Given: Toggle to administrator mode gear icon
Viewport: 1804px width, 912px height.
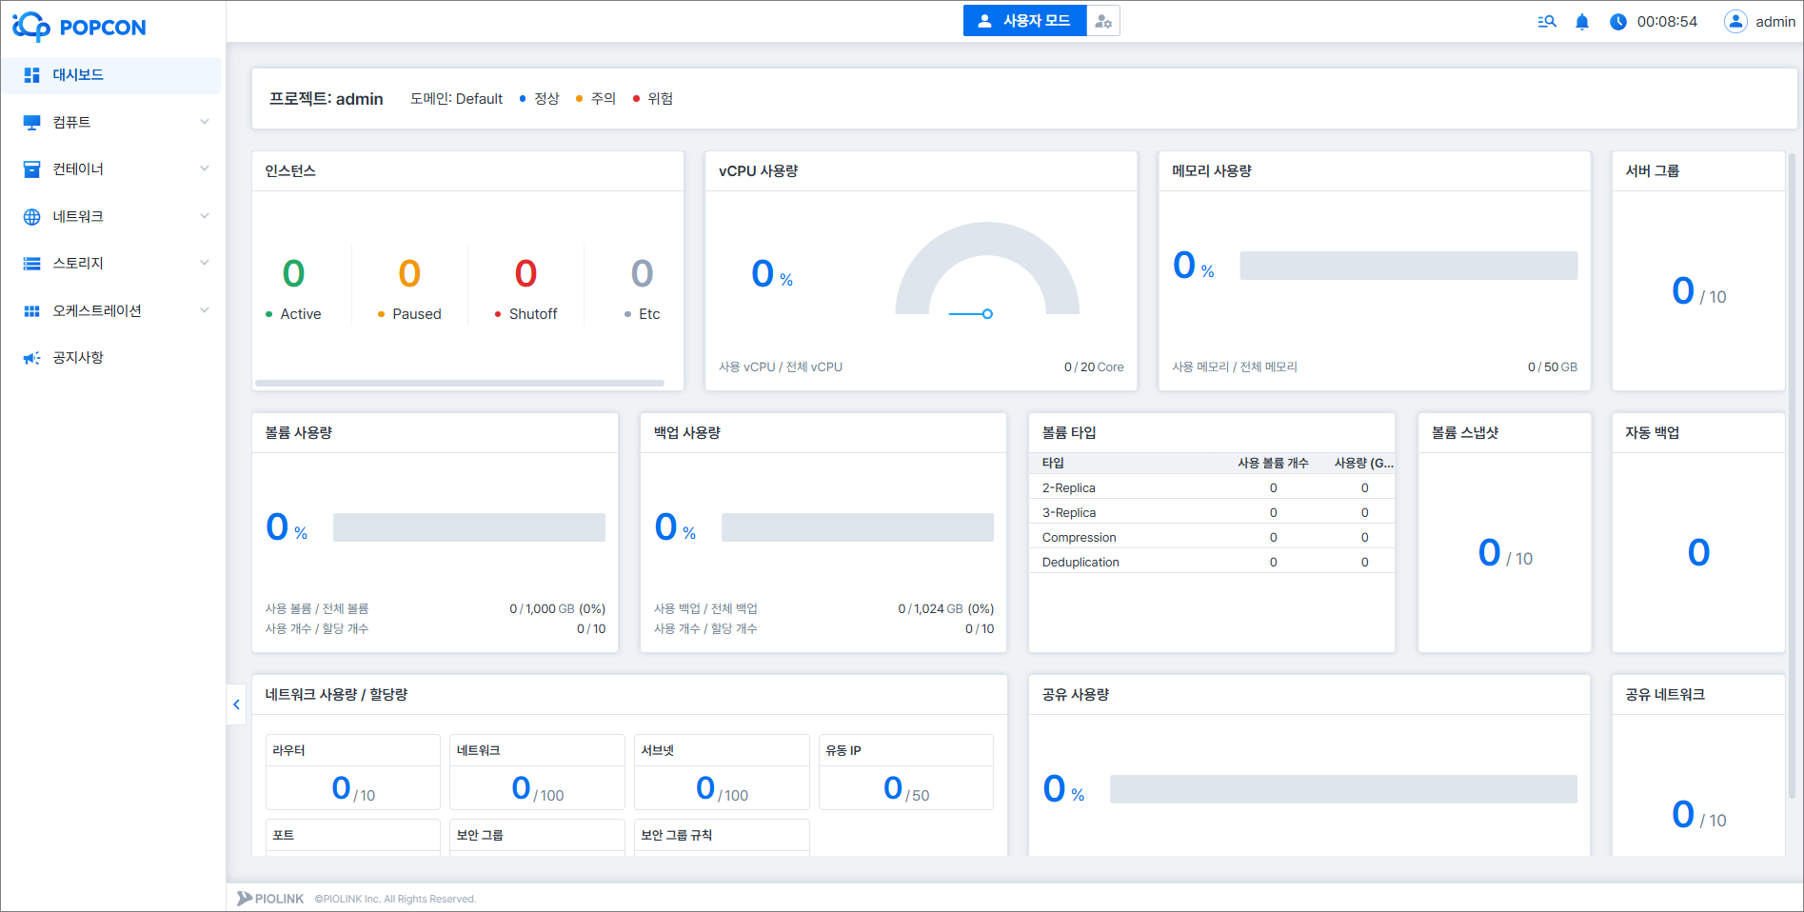Looking at the screenshot, I should click(x=1103, y=21).
